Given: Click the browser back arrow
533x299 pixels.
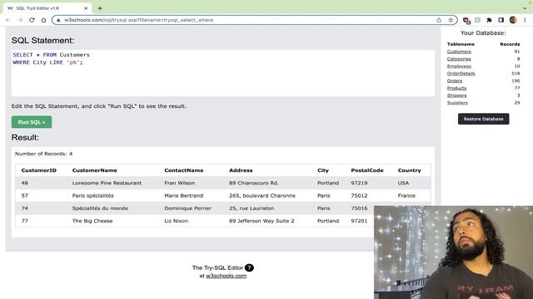Looking at the screenshot, I should click(x=8, y=20).
